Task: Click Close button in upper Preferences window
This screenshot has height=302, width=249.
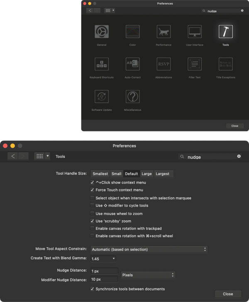Action: click(235, 126)
